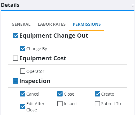
Task: Click the Inspection heading text
Action: point(35,81)
